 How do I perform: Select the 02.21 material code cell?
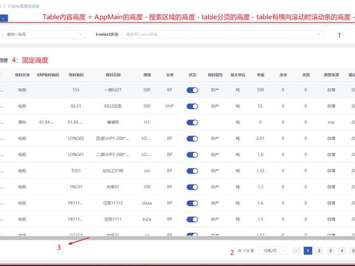click(76, 106)
